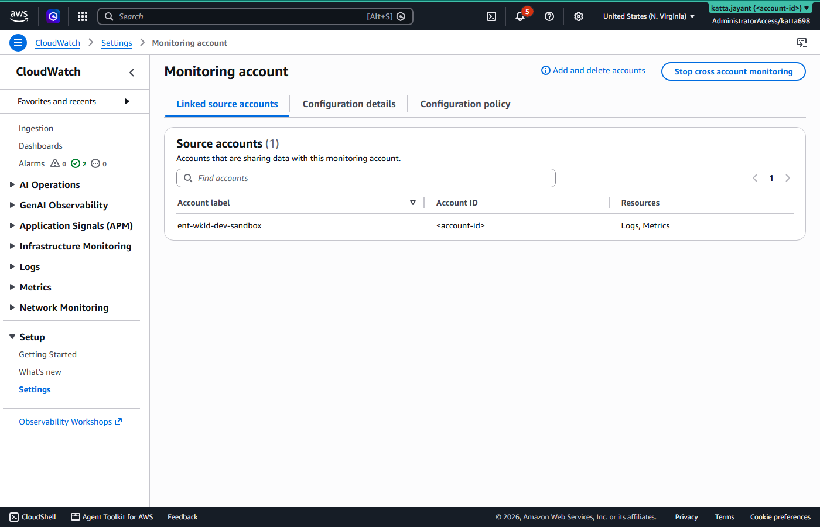Click the search magnifier in Find accounts
The height and width of the screenshot is (527, 820).
coord(188,178)
